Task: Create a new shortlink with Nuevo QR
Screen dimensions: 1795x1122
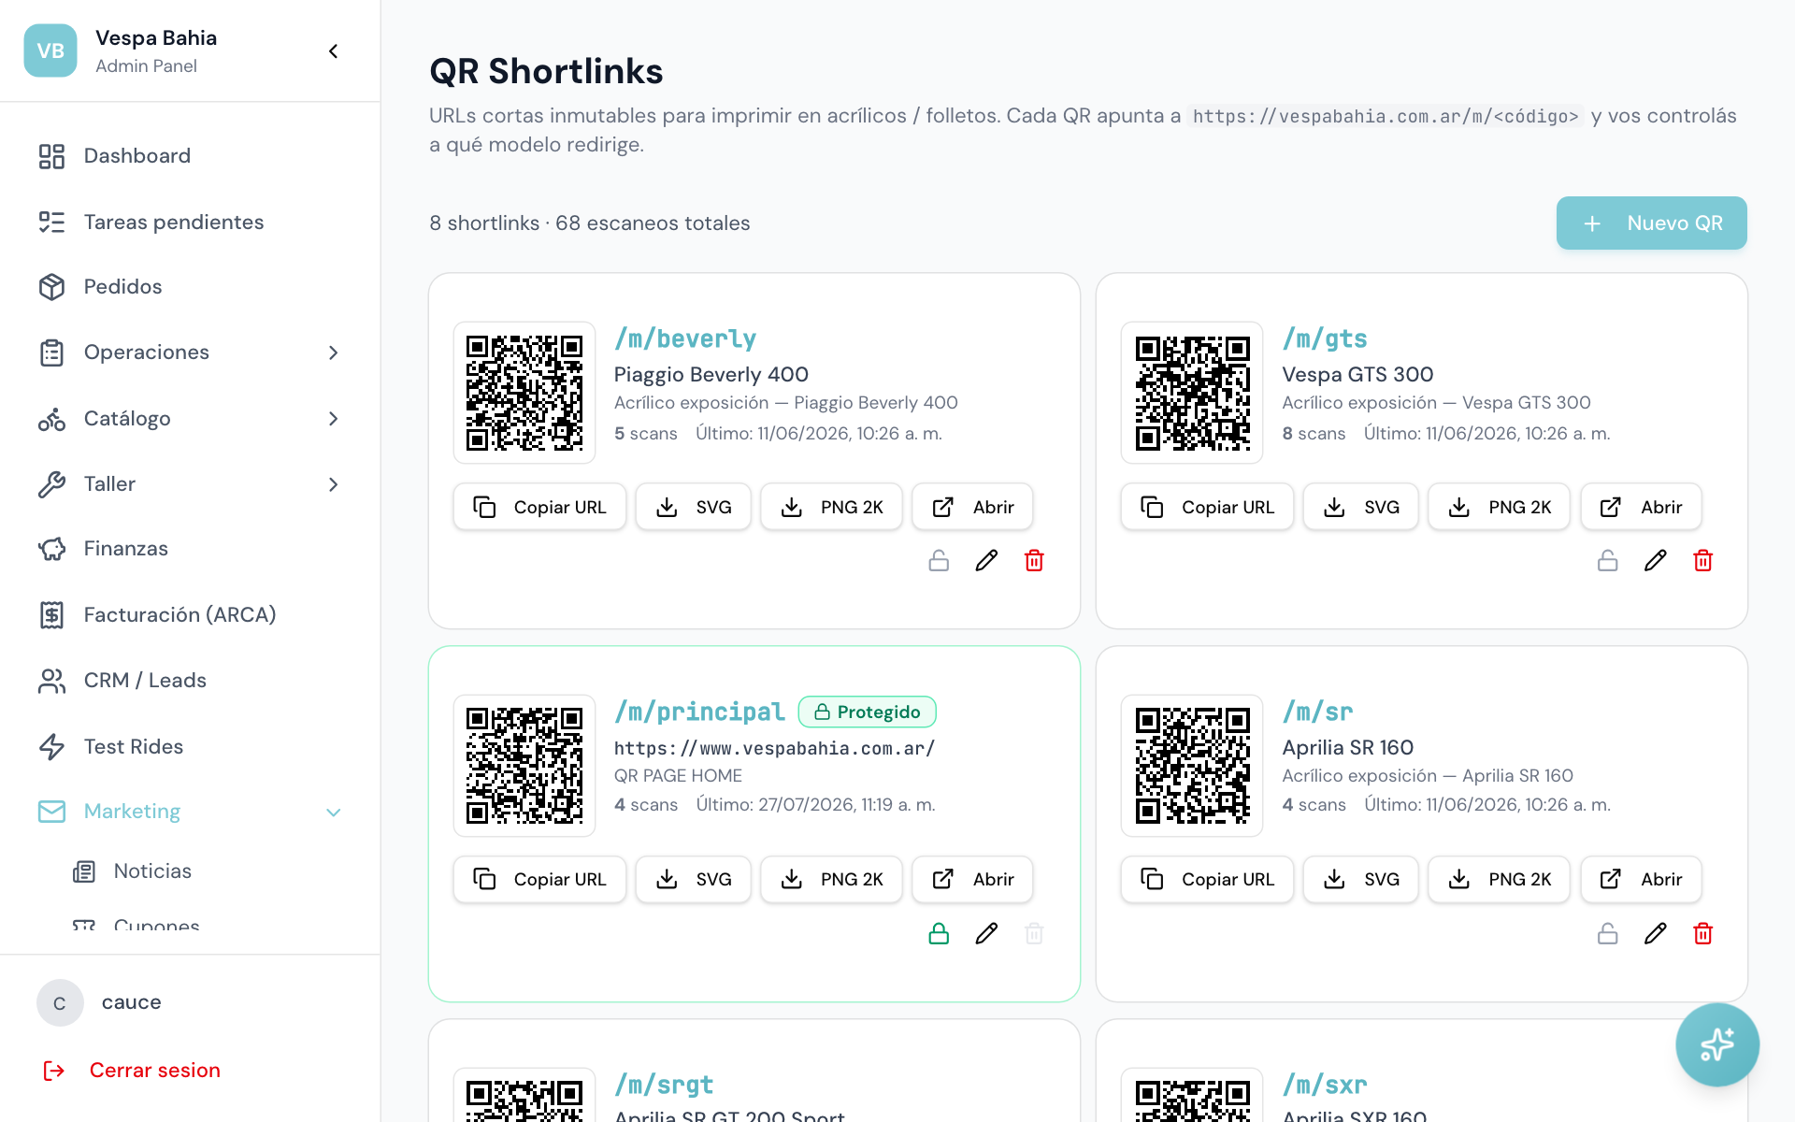Action: (1651, 223)
